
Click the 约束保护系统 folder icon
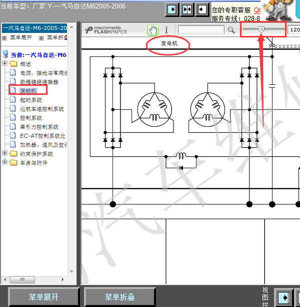coord(13,154)
